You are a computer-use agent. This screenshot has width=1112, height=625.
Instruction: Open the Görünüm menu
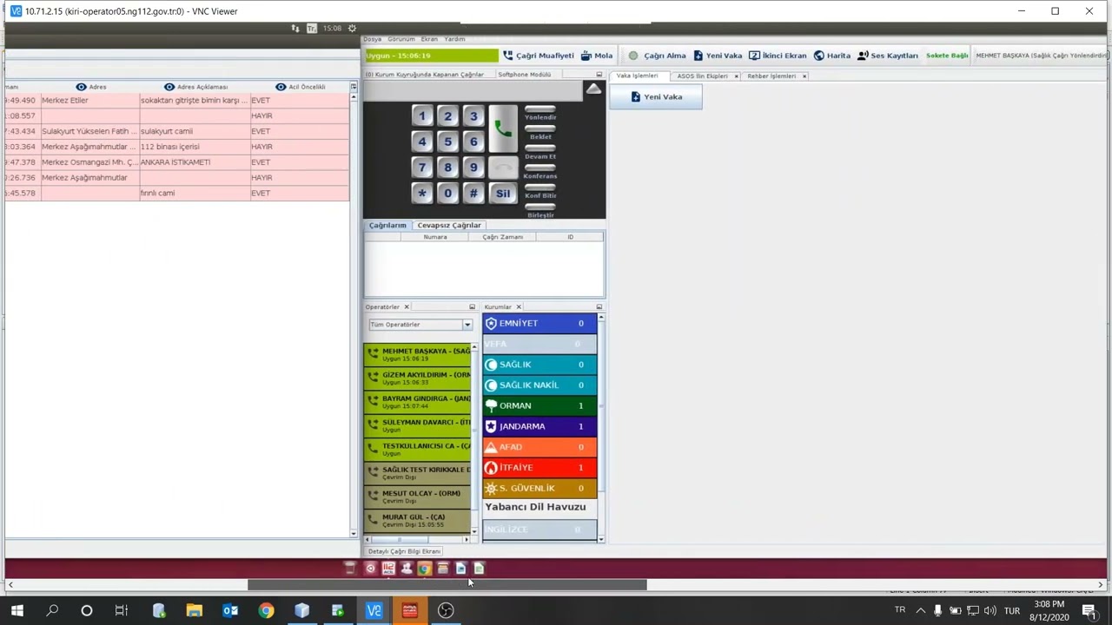coord(401,39)
